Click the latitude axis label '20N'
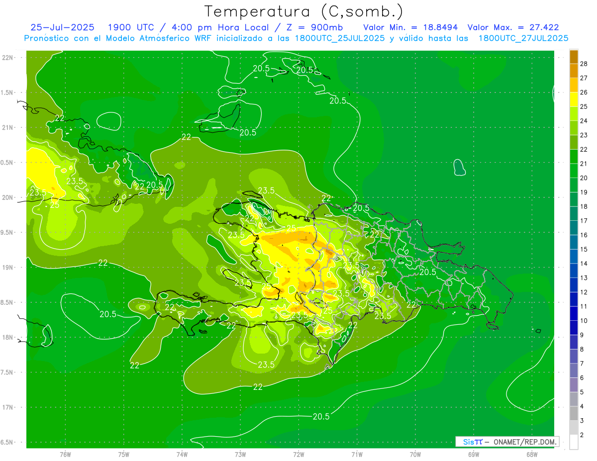 click(x=8, y=197)
